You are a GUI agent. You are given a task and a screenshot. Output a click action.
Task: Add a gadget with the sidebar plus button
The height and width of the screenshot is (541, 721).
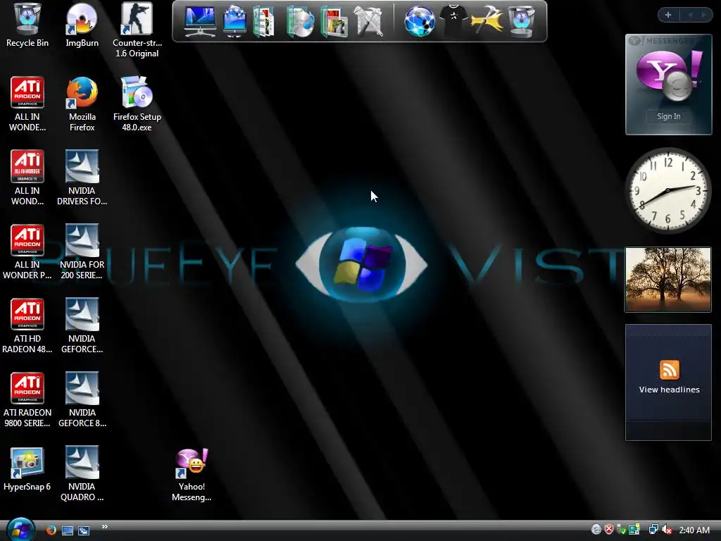coord(668,15)
